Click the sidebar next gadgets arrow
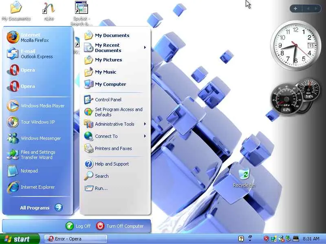The width and height of the screenshot is (326, 244). pos(316,9)
